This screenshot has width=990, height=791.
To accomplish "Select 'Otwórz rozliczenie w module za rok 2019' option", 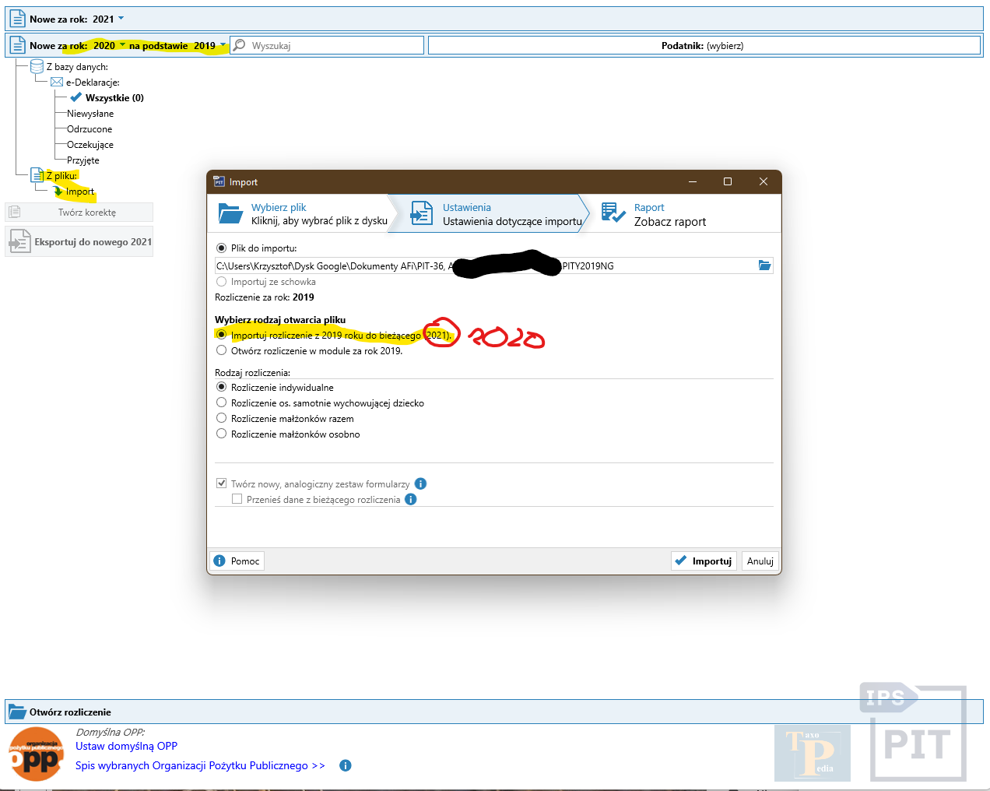I will (x=222, y=350).
